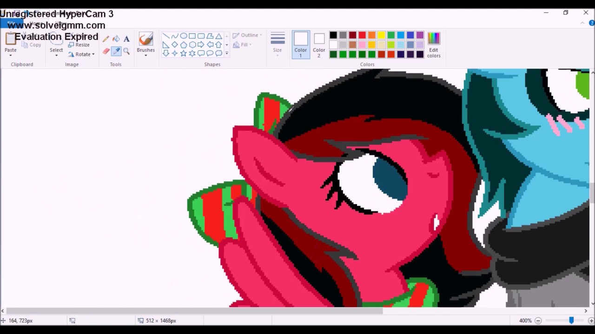Open the Brushes dropdown arrow
The width and height of the screenshot is (595, 334).
pos(145,55)
